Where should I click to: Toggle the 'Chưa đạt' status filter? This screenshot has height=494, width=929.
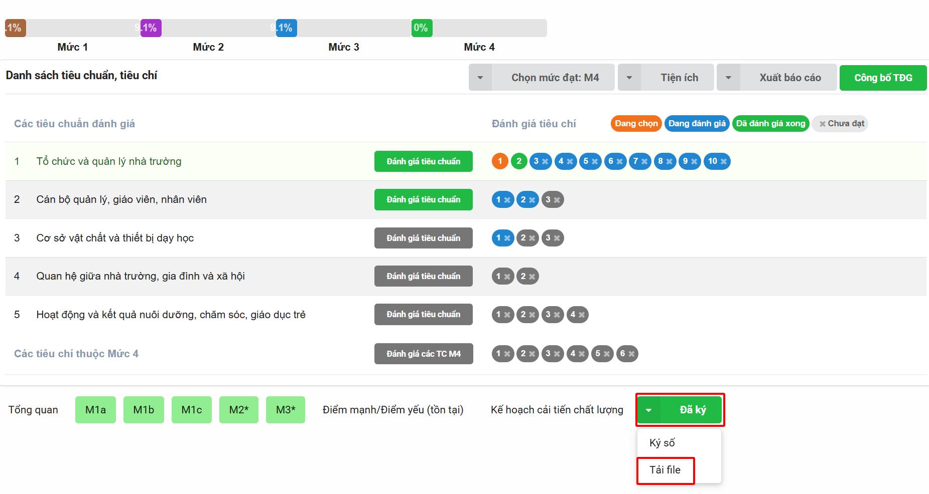(x=842, y=124)
